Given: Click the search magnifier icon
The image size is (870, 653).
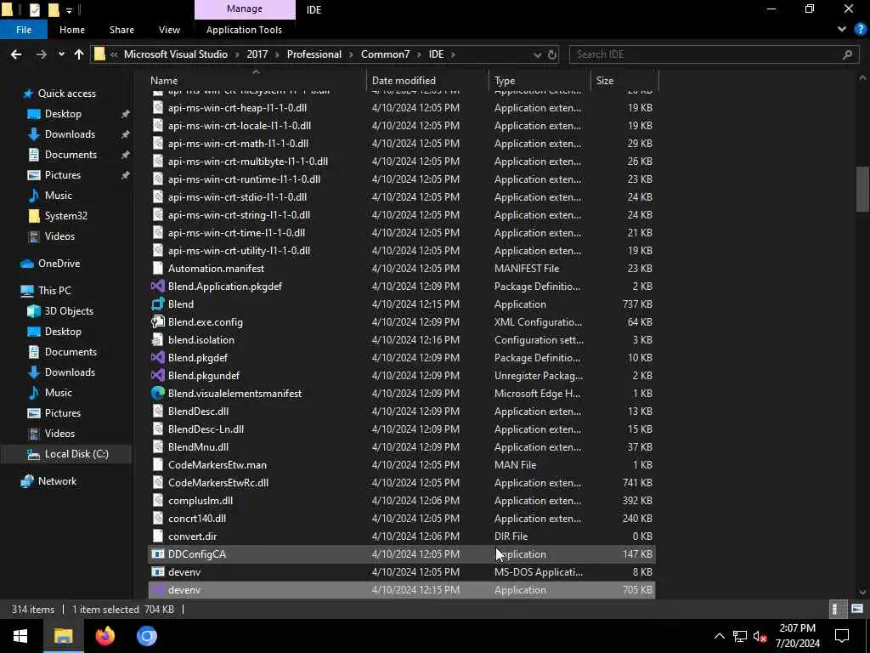Looking at the screenshot, I should 847,54.
